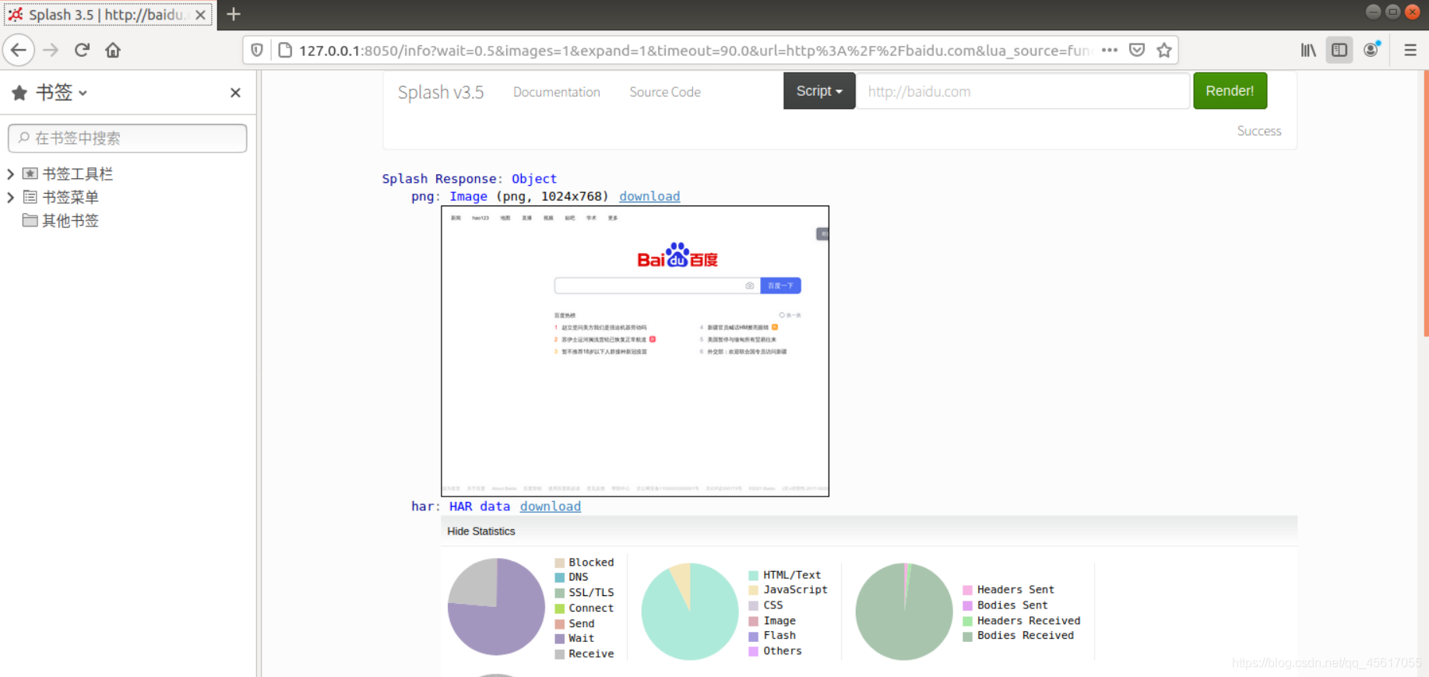Open page actions three-dot menu
1429x677 pixels.
[x=1110, y=51]
